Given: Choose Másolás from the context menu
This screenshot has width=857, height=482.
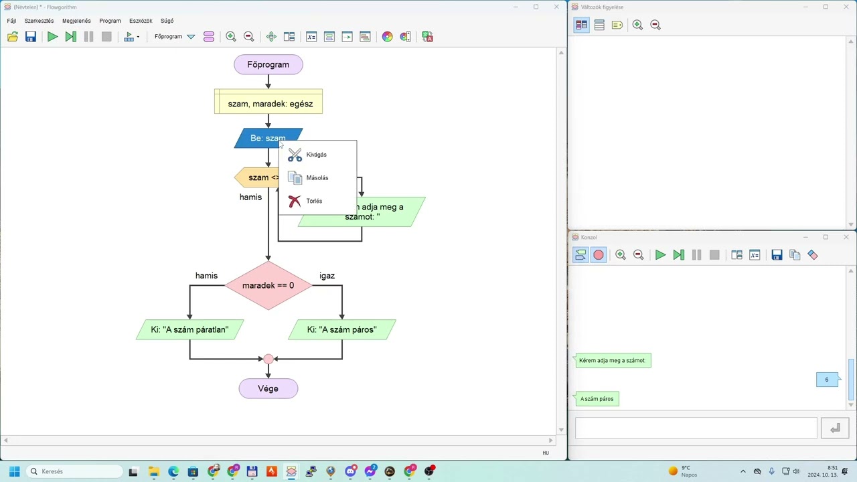Looking at the screenshot, I should (317, 178).
